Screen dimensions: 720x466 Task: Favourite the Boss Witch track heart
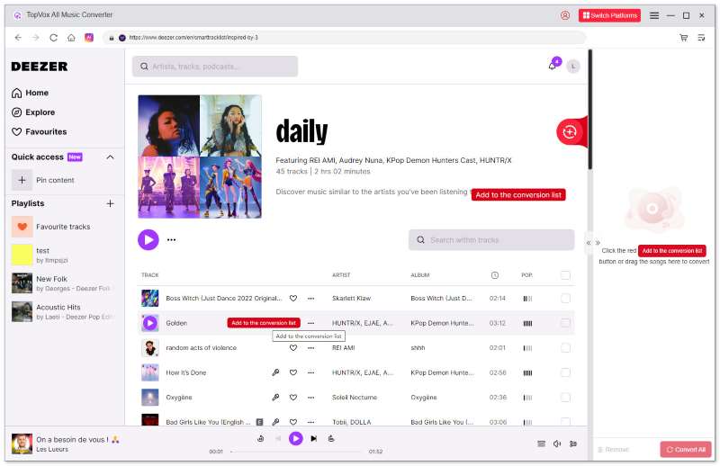coord(293,299)
